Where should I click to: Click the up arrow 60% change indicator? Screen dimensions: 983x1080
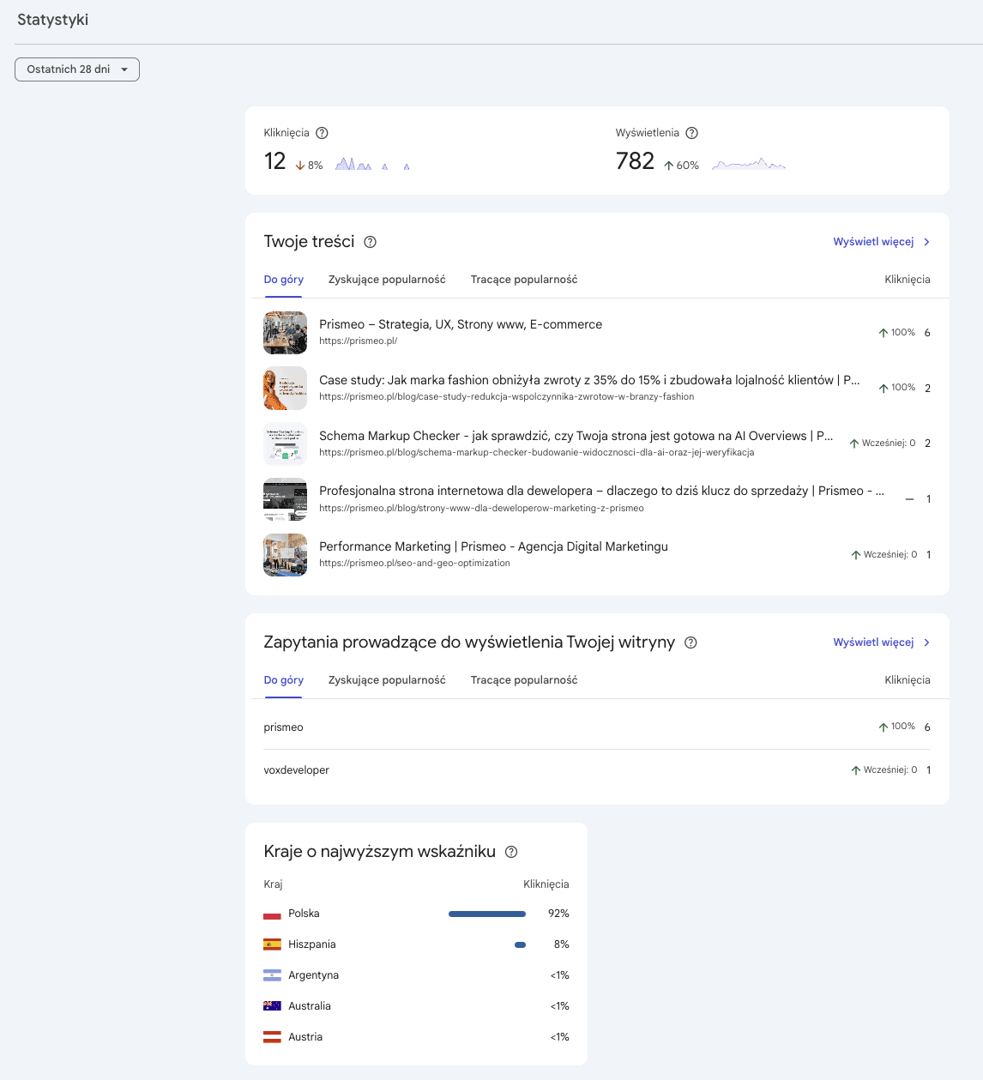click(682, 166)
